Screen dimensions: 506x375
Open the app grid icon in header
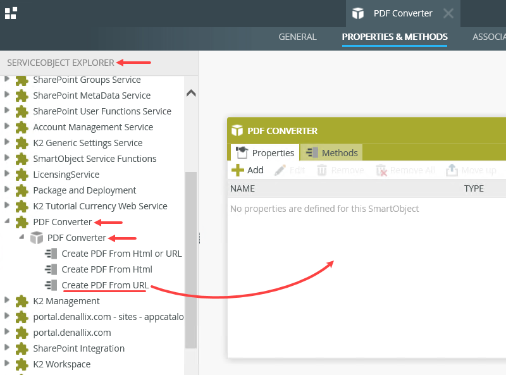pyautogui.click(x=11, y=13)
